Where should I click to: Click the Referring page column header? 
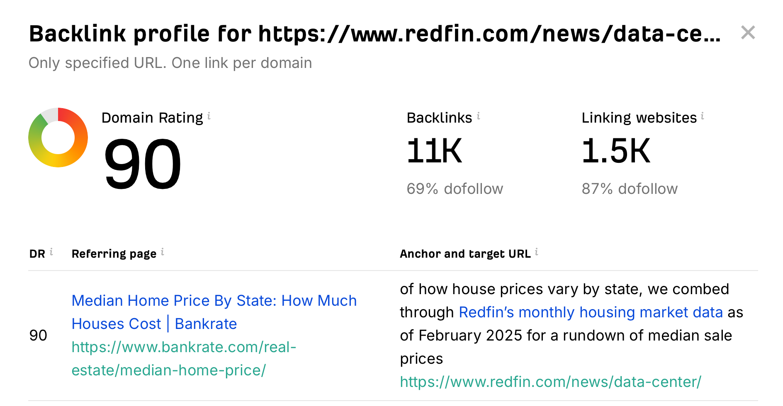[114, 254]
